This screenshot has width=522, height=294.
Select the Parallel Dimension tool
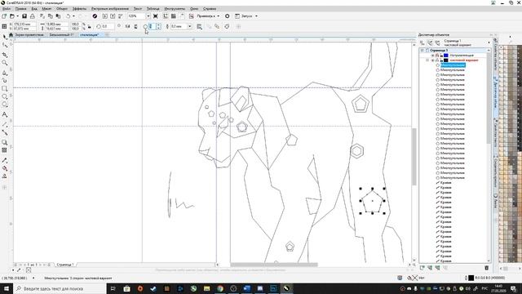[4, 124]
